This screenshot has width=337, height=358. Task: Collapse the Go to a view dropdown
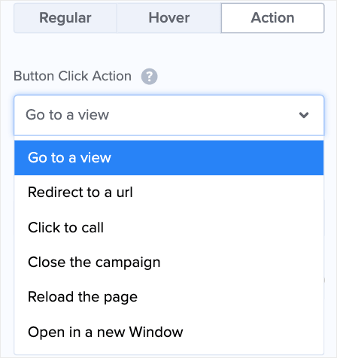169,115
